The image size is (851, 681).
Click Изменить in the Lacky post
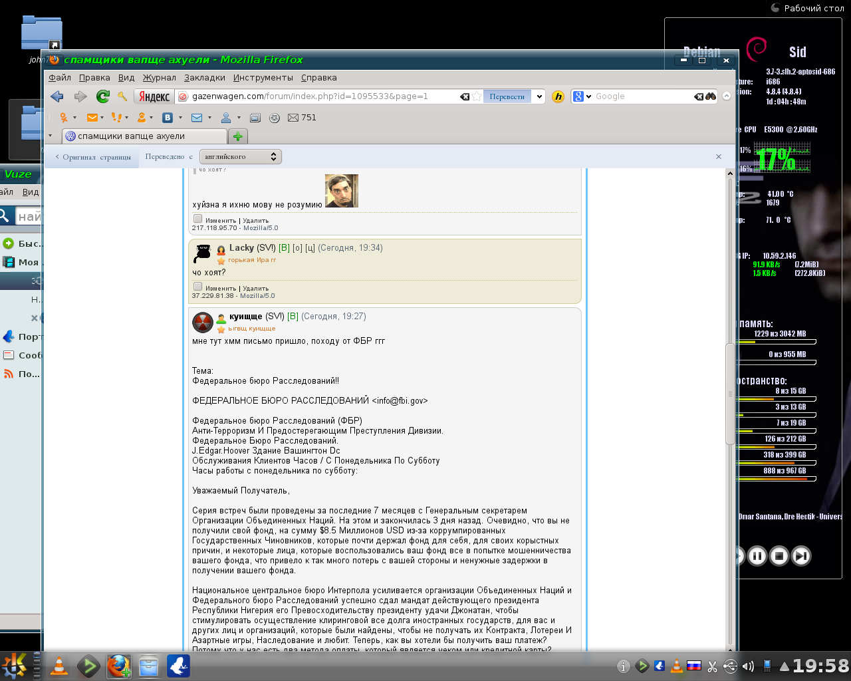pyautogui.click(x=221, y=289)
